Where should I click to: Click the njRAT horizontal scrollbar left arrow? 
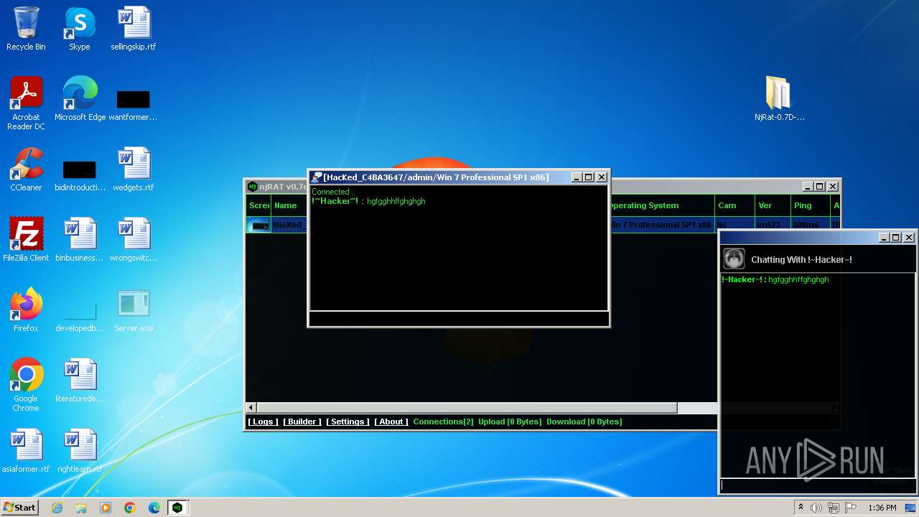pyautogui.click(x=251, y=408)
